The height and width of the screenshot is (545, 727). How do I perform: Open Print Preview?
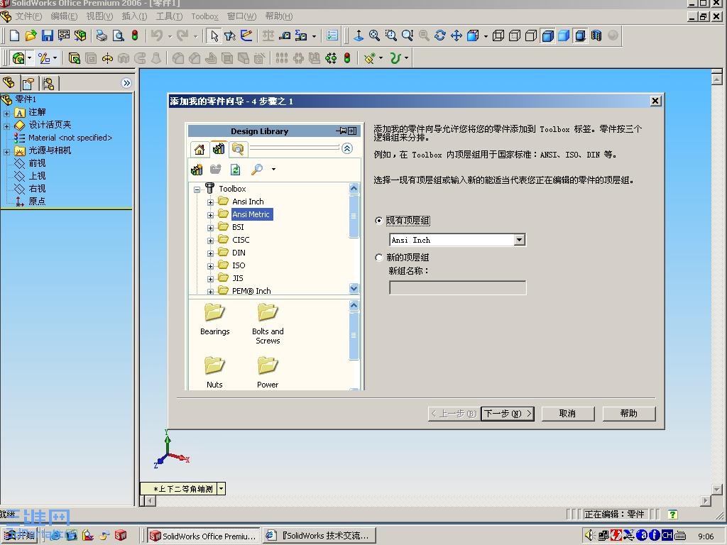(x=119, y=35)
